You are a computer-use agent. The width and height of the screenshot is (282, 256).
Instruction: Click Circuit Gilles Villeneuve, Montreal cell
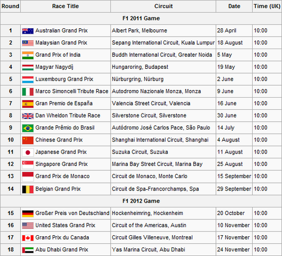click(x=163, y=237)
